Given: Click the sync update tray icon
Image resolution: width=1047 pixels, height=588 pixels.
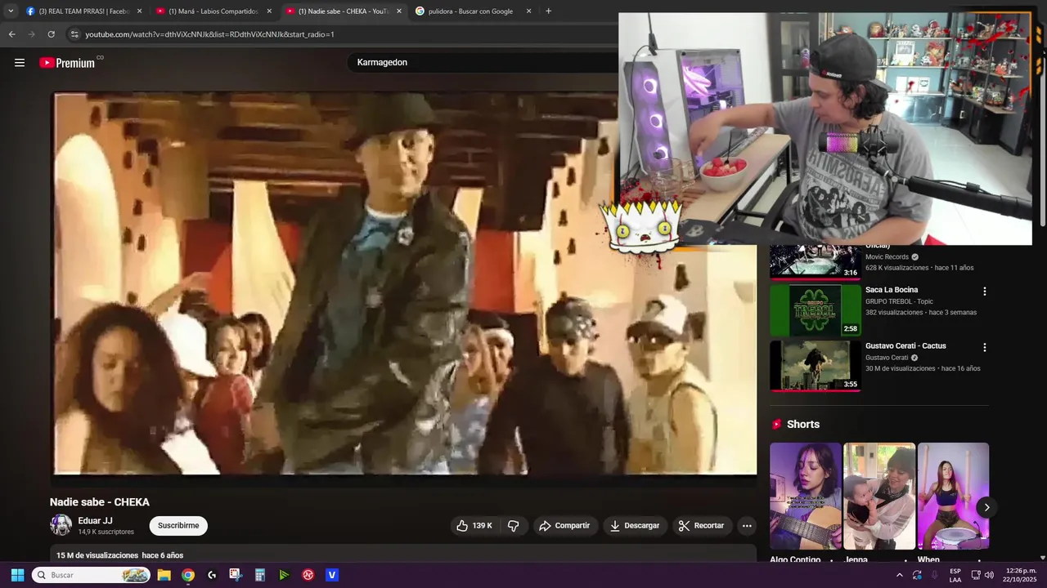Looking at the screenshot, I should pos(917,575).
